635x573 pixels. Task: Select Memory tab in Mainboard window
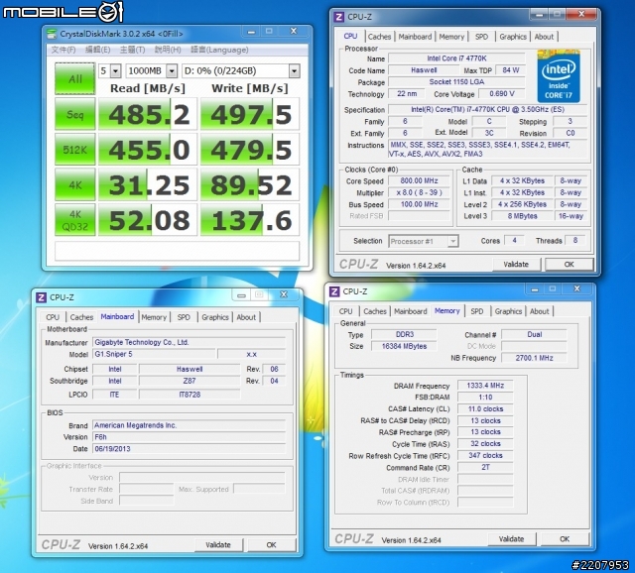coord(154,317)
